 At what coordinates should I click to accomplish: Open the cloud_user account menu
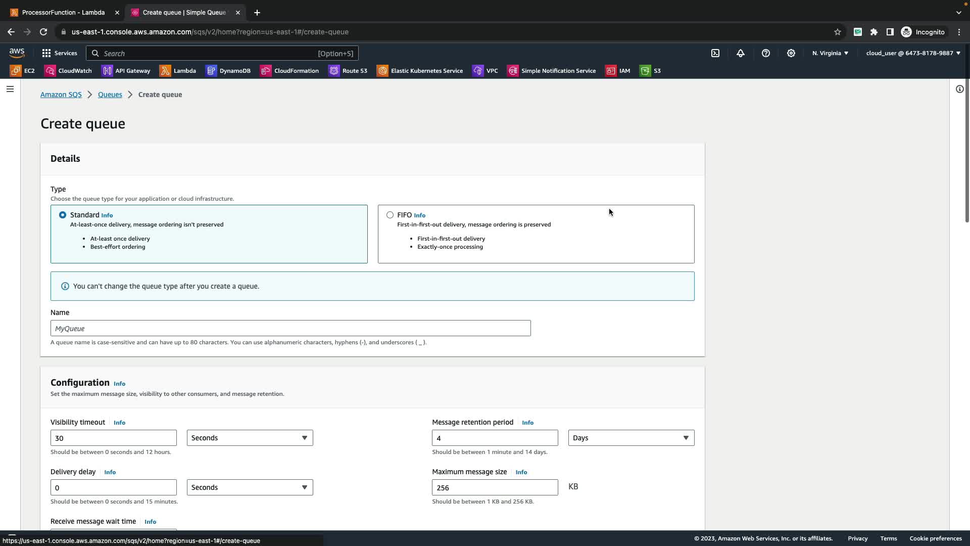pos(912,53)
